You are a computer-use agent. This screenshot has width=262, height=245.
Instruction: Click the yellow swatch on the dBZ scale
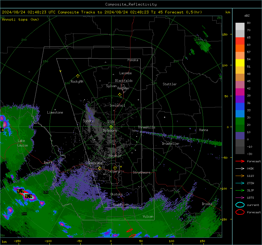pyautogui.click(x=240, y=63)
